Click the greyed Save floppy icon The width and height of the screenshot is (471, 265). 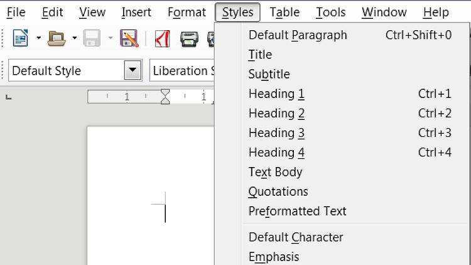(x=92, y=38)
